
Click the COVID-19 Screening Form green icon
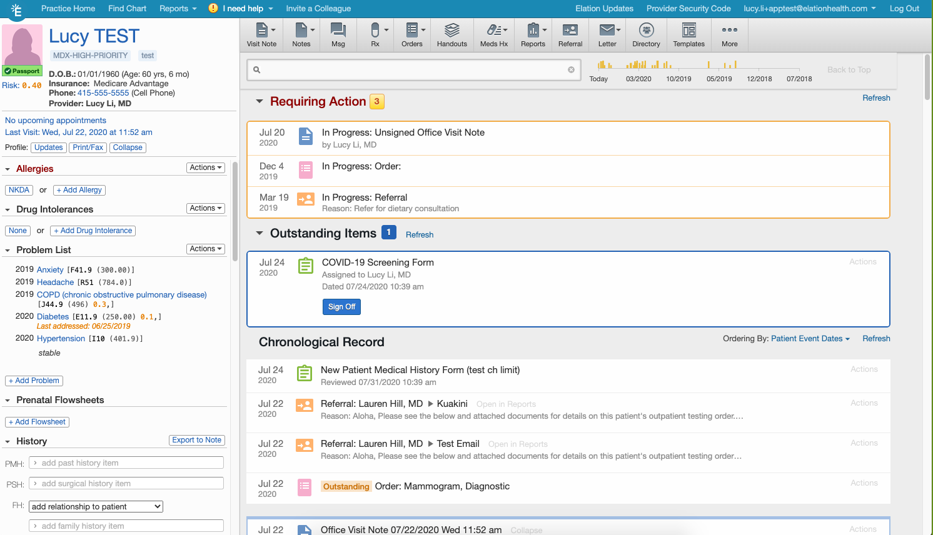(305, 266)
